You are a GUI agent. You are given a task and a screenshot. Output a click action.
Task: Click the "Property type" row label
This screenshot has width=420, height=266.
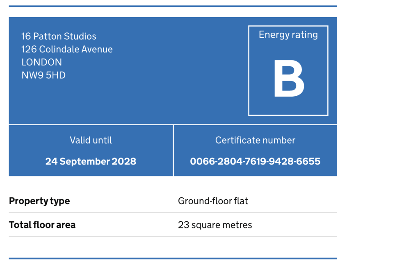[39, 201]
